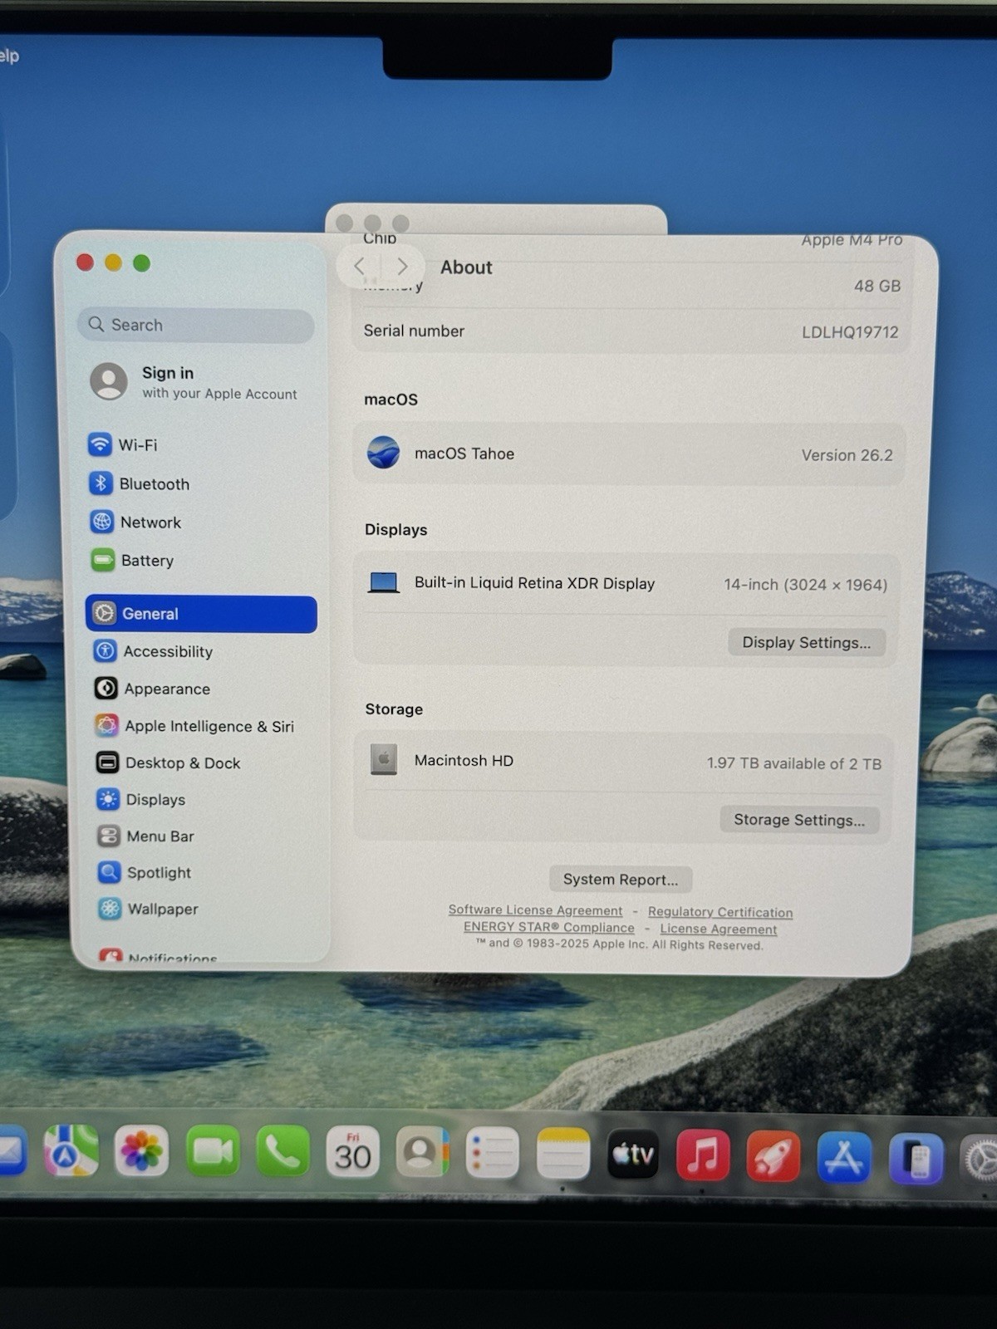Open Calendar showing Fri 30

pos(352,1152)
